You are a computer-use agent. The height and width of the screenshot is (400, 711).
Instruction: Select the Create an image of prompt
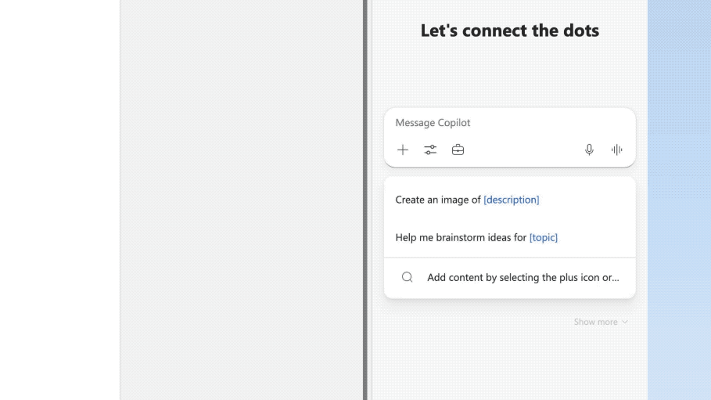point(510,200)
